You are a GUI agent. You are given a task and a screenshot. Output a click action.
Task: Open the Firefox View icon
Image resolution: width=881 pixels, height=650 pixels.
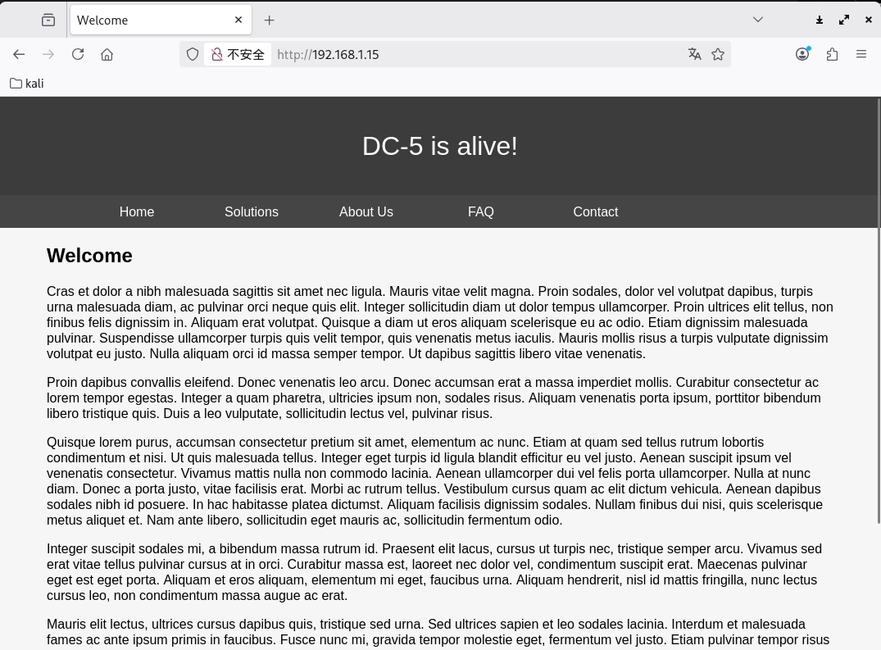48,20
